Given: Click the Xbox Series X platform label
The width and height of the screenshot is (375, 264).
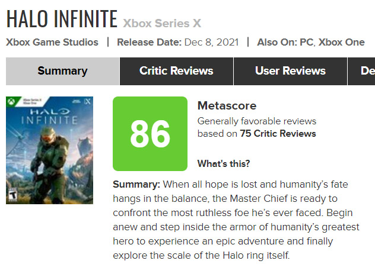Looking at the screenshot, I should [x=162, y=23].
